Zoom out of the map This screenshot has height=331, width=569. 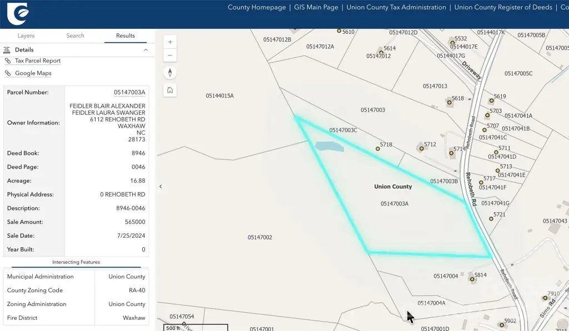[x=170, y=55]
